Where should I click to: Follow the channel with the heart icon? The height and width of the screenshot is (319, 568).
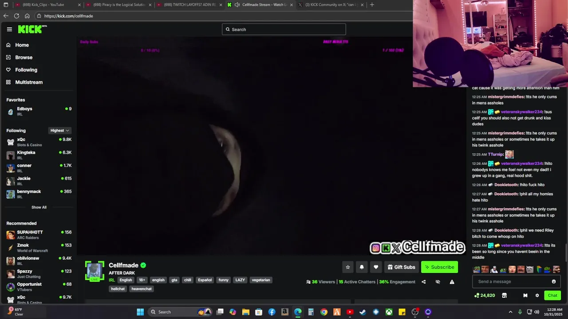[376, 267]
